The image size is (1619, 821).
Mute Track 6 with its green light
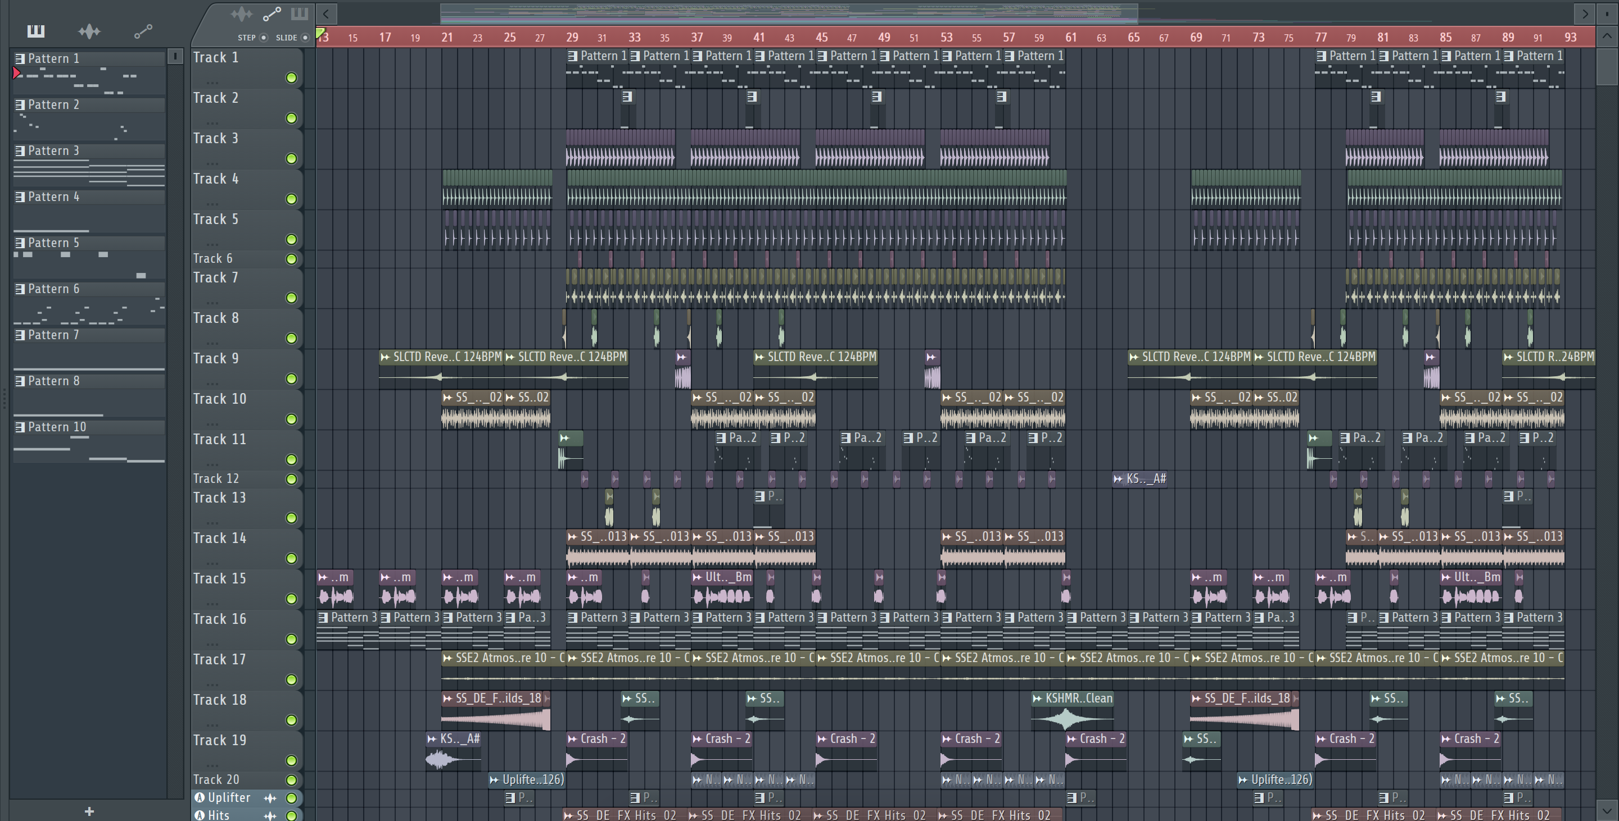tap(292, 259)
